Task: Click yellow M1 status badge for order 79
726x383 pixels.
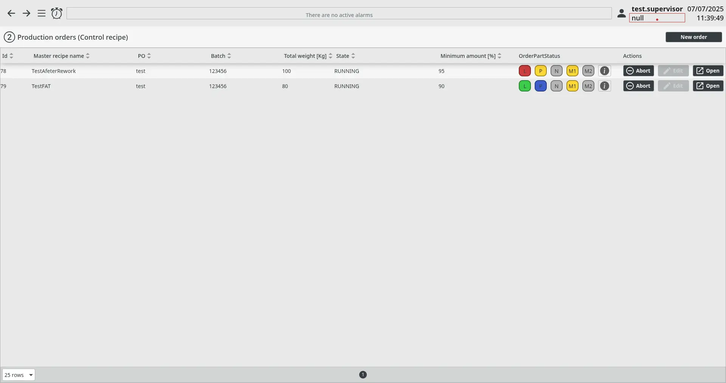Action: 572,86
